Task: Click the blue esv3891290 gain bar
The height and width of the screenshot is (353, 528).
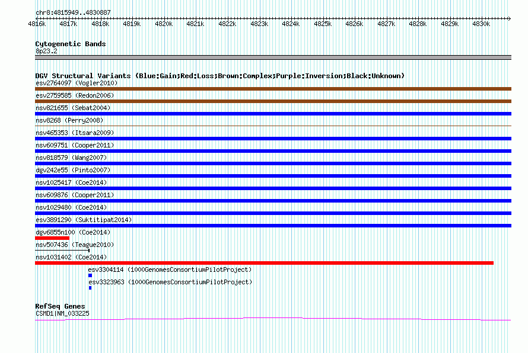Action: point(273,226)
